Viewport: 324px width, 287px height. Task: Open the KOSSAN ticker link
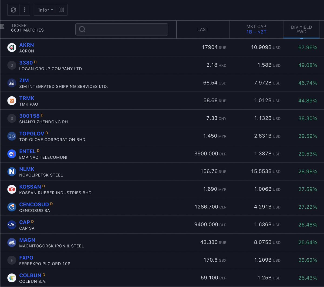30,187
